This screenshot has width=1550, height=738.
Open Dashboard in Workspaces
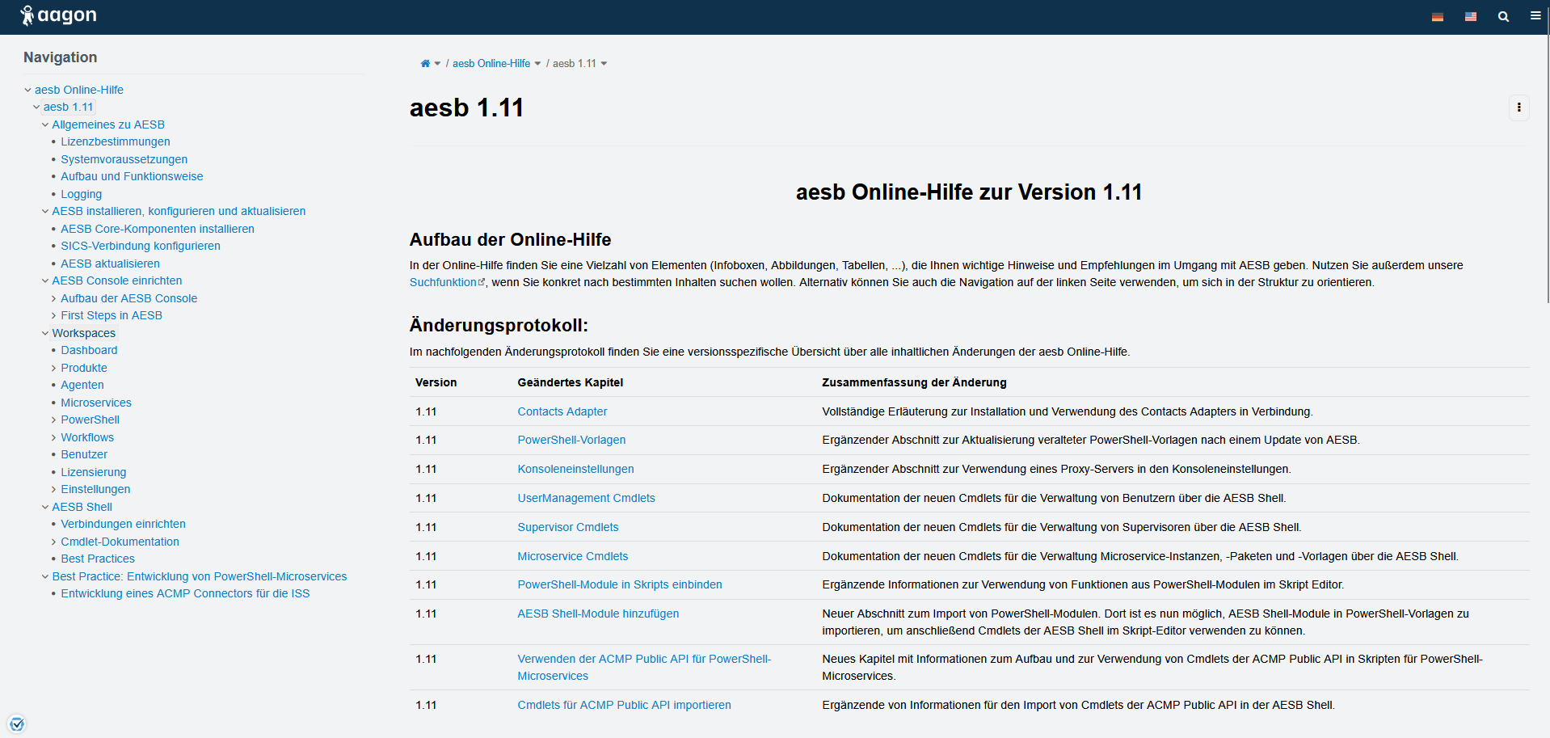89,350
